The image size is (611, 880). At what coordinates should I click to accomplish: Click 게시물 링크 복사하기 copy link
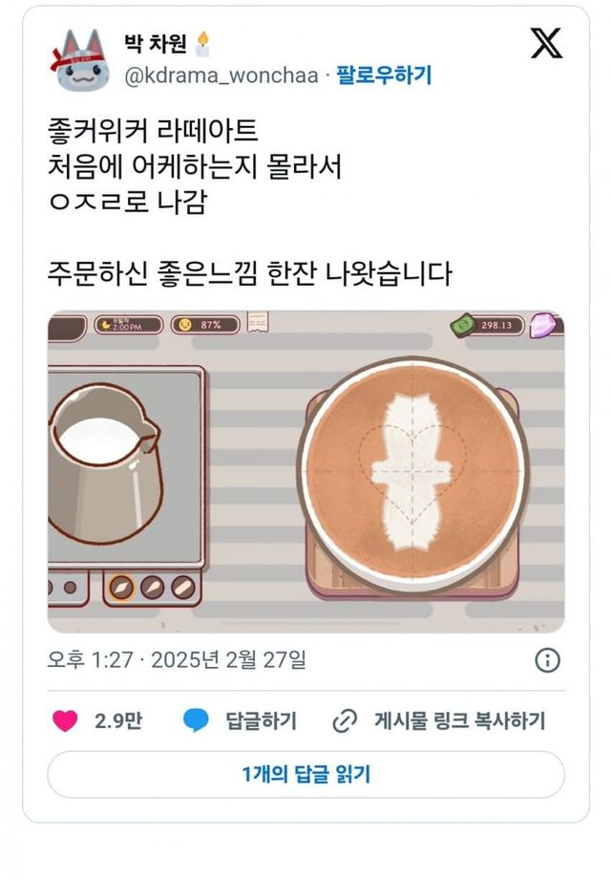point(459,720)
